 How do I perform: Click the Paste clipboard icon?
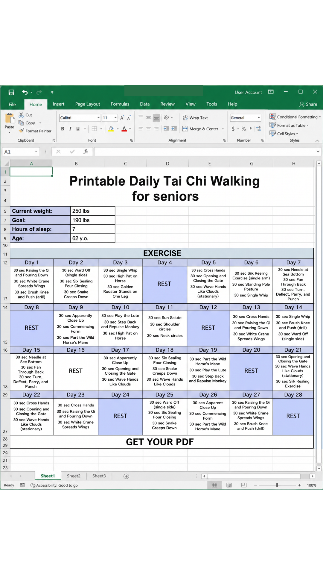[10, 118]
